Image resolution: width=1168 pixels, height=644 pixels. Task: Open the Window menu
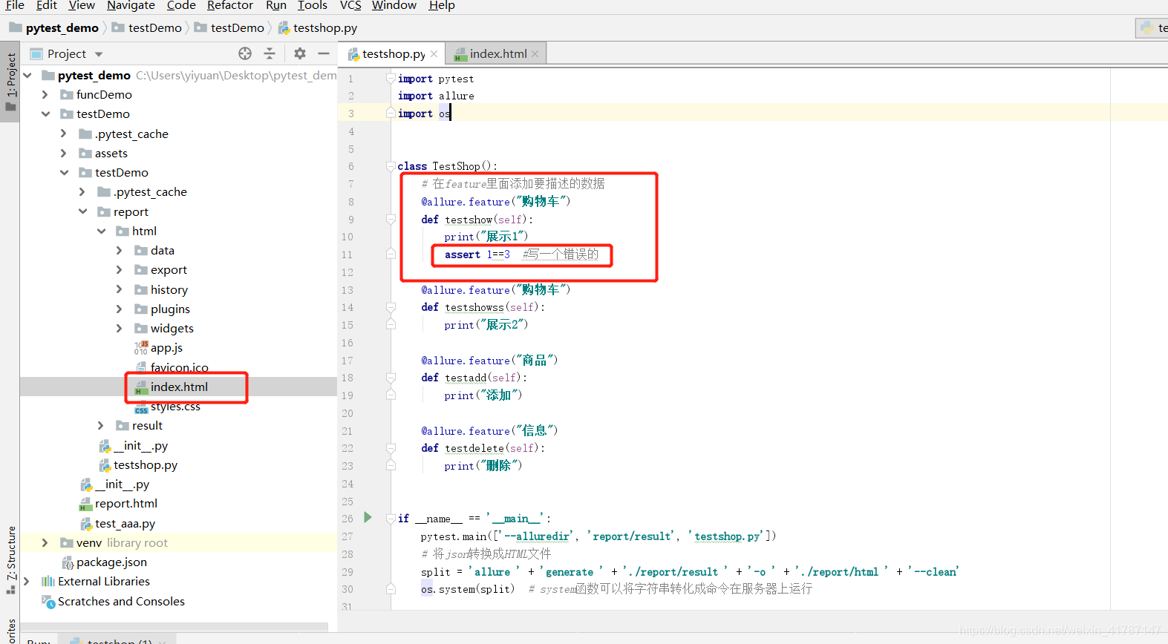[x=394, y=5]
